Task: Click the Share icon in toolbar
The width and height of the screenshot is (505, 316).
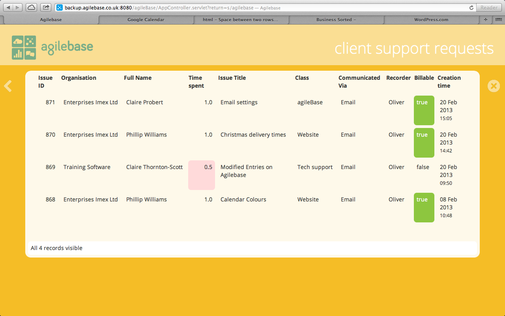Action: (x=46, y=8)
